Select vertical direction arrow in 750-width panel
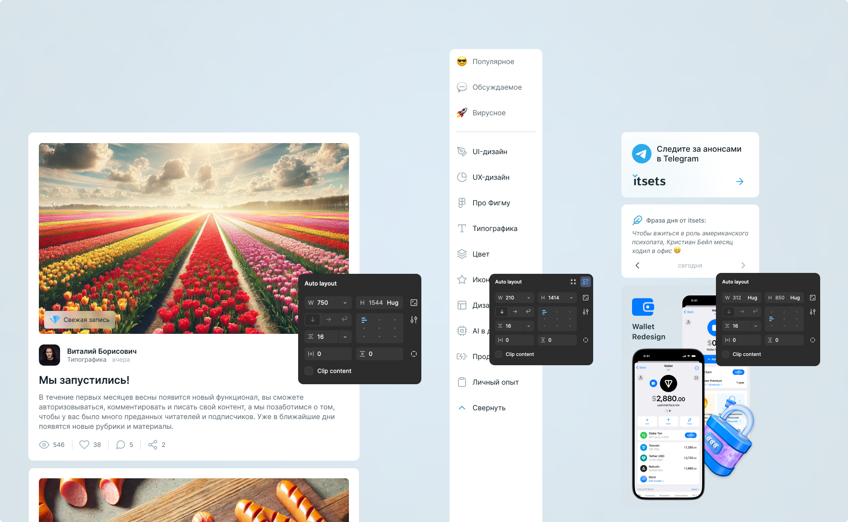Image resolution: width=848 pixels, height=522 pixels. (313, 319)
